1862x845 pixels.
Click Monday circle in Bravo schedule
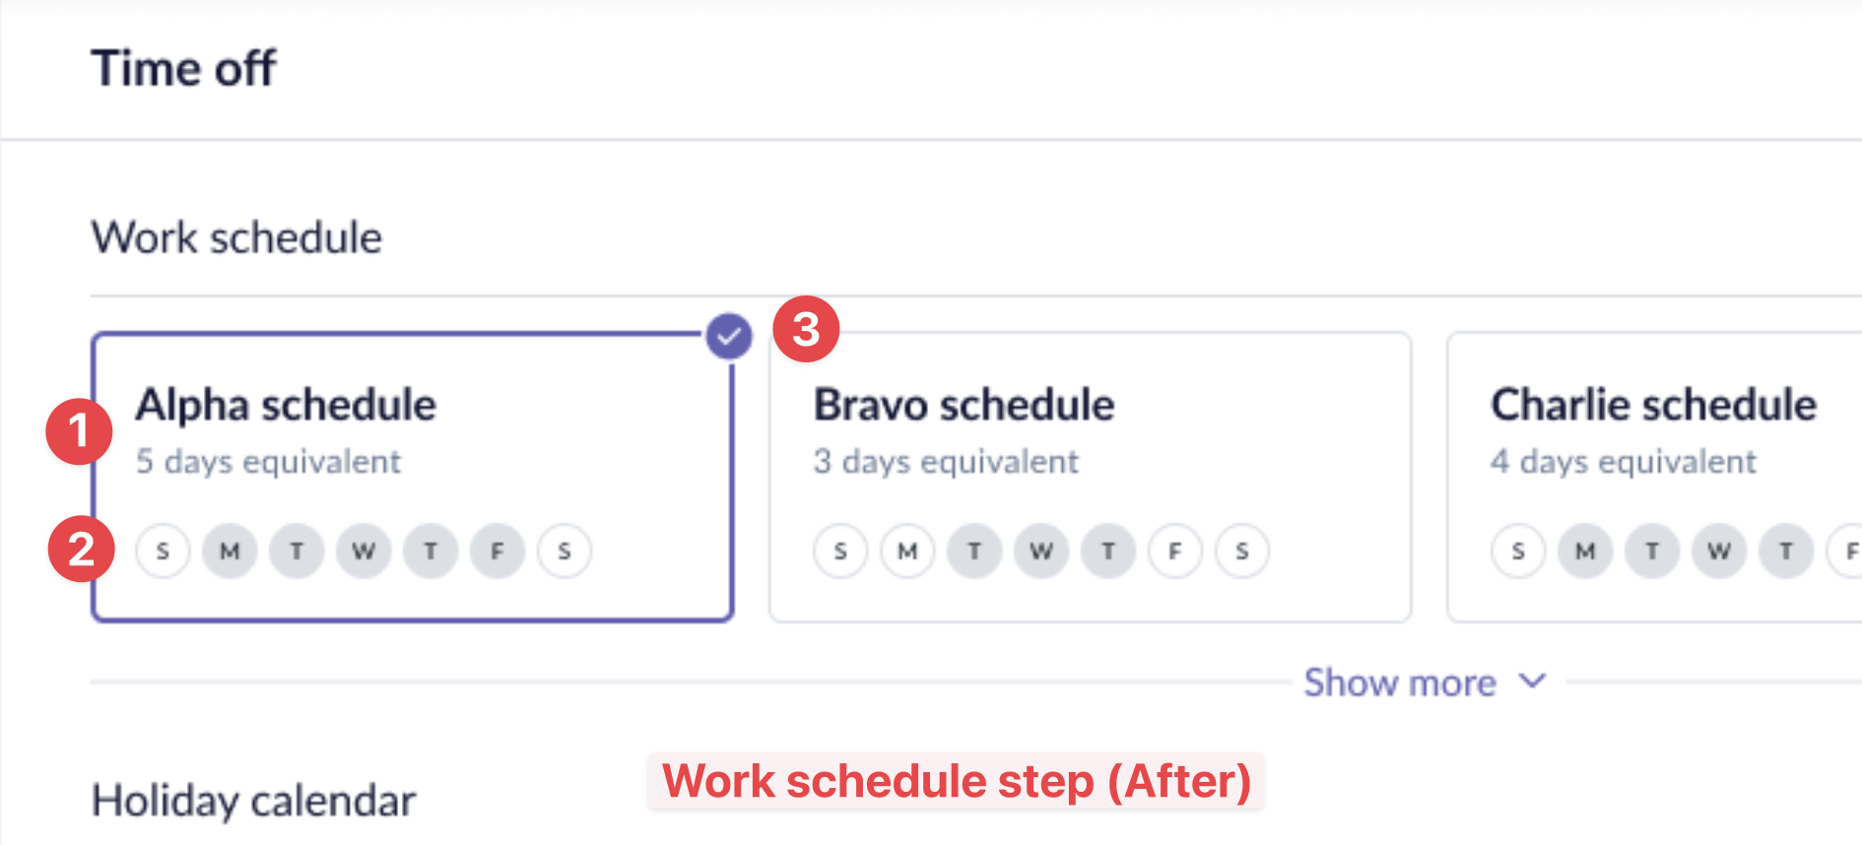pos(907,551)
